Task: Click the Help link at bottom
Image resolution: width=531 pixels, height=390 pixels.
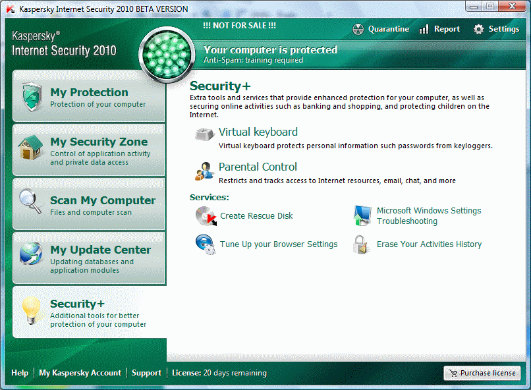Action: tap(20, 373)
